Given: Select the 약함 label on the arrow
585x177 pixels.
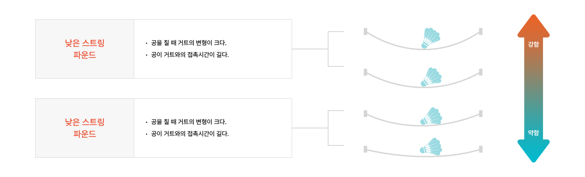Looking at the screenshot, I should pos(533,133).
